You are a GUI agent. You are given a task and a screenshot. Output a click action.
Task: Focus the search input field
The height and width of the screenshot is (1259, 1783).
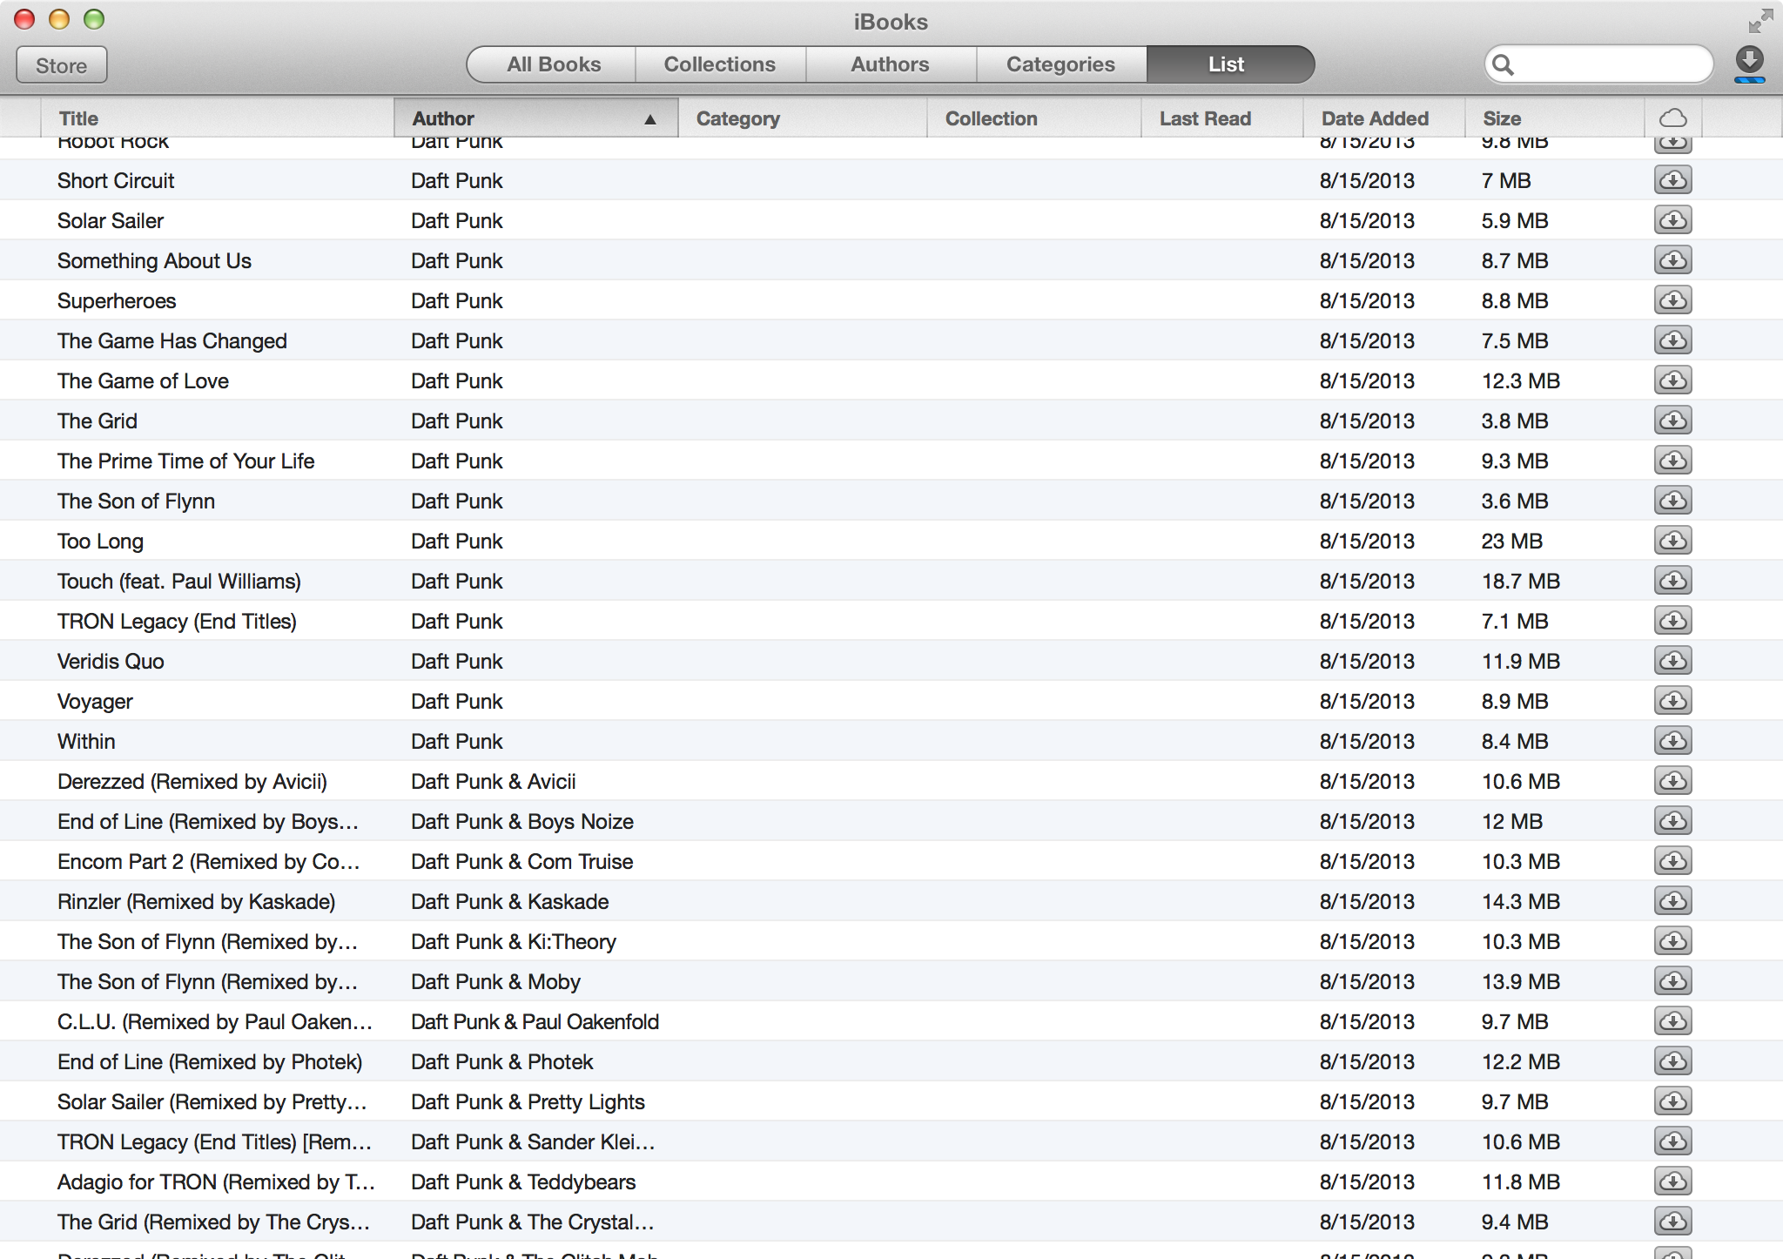pos(1600,65)
